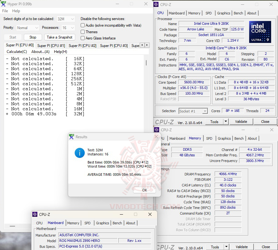Open Bench tab in top CPU-Z window

pyautogui.click(x=238, y=13)
